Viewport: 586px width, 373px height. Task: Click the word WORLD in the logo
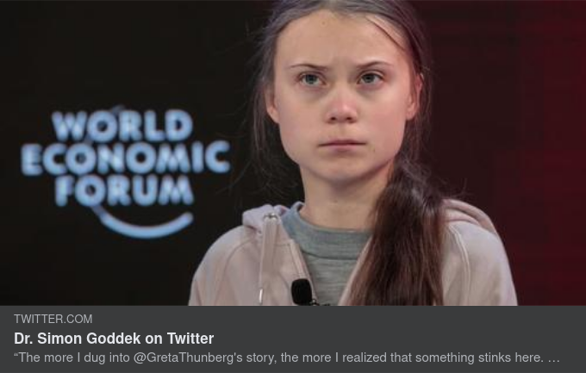tap(122, 126)
